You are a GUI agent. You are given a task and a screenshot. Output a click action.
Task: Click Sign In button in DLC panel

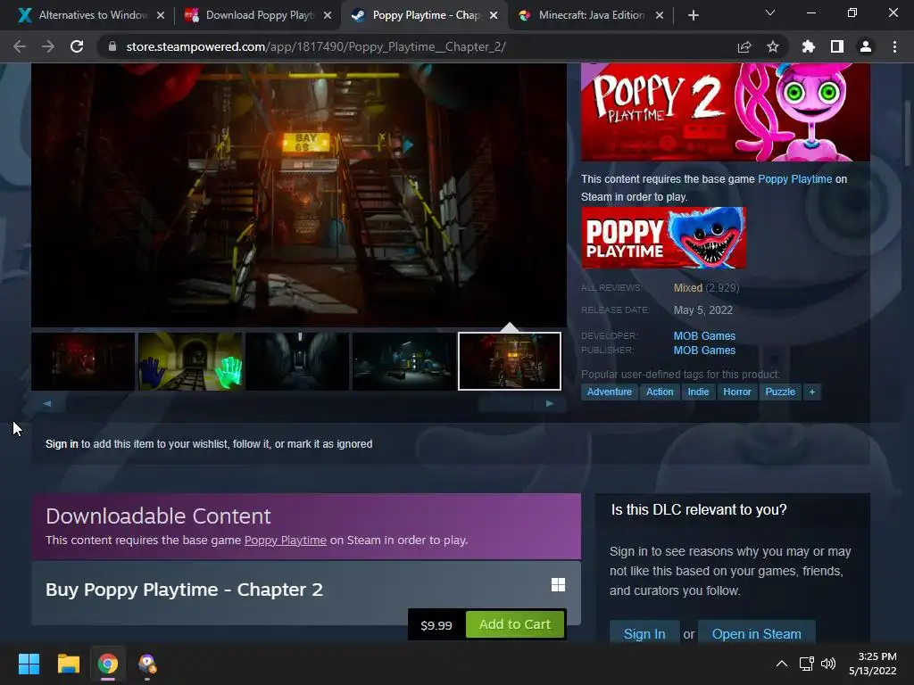coord(644,634)
